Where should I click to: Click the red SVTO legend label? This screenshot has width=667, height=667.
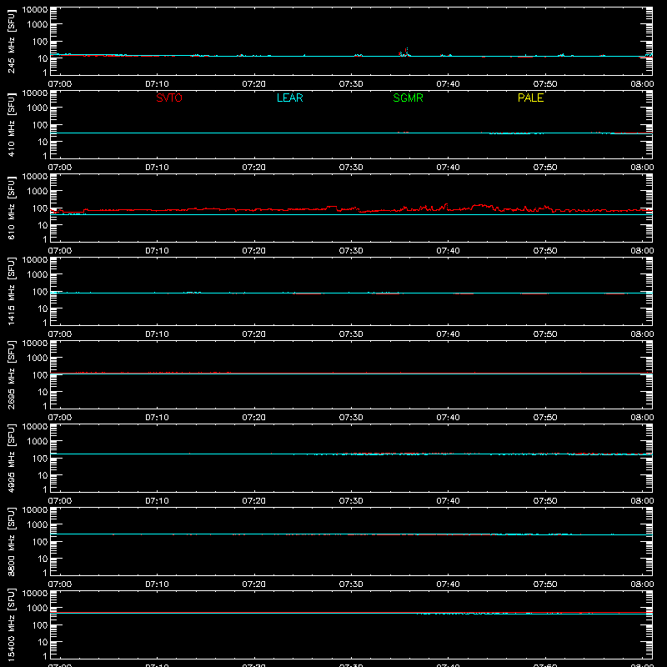(169, 98)
